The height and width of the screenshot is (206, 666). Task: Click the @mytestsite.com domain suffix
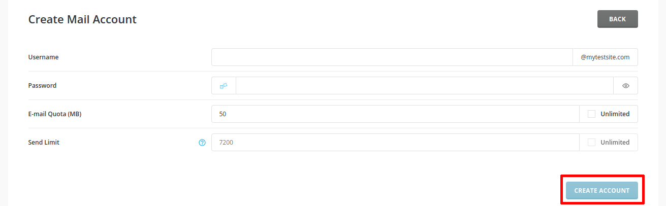pyautogui.click(x=605, y=57)
